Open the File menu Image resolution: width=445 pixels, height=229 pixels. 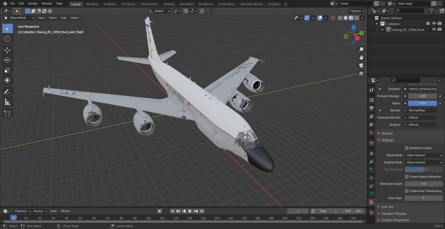point(12,4)
